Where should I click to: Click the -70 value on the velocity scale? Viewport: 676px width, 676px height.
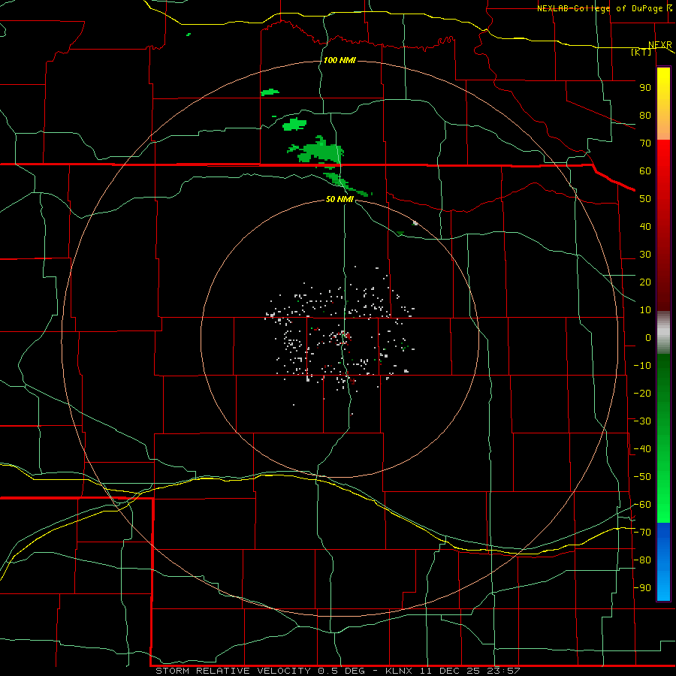[x=642, y=533]
